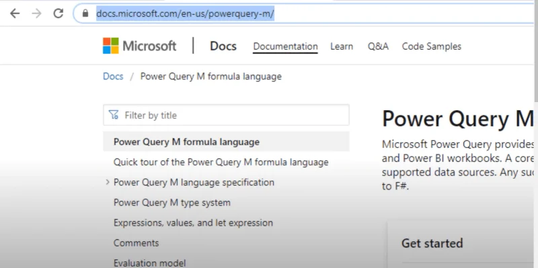Open the Docs site header link

(223, 46)
